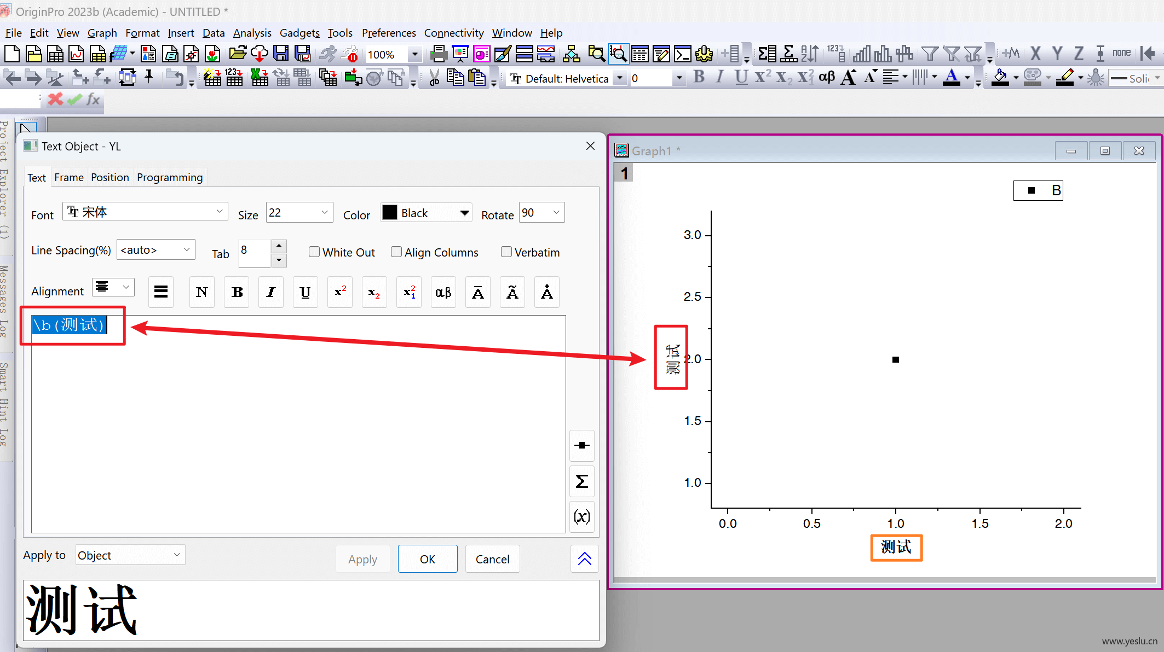
Task: Click the black color swatch
Action: point(390,213)
